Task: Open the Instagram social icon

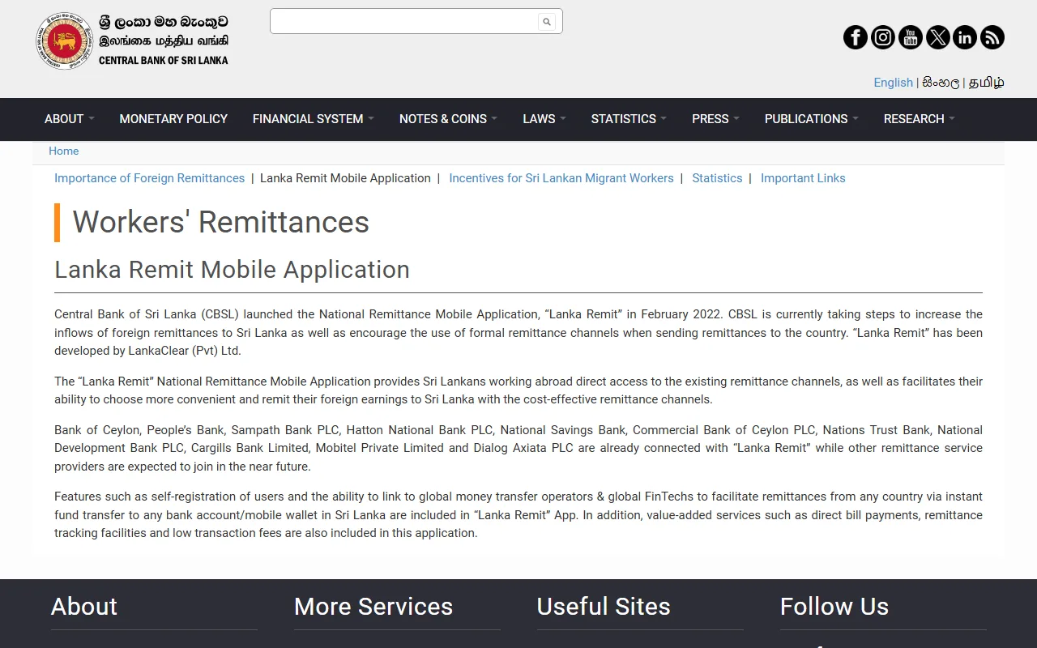Action: coord(883,37)
